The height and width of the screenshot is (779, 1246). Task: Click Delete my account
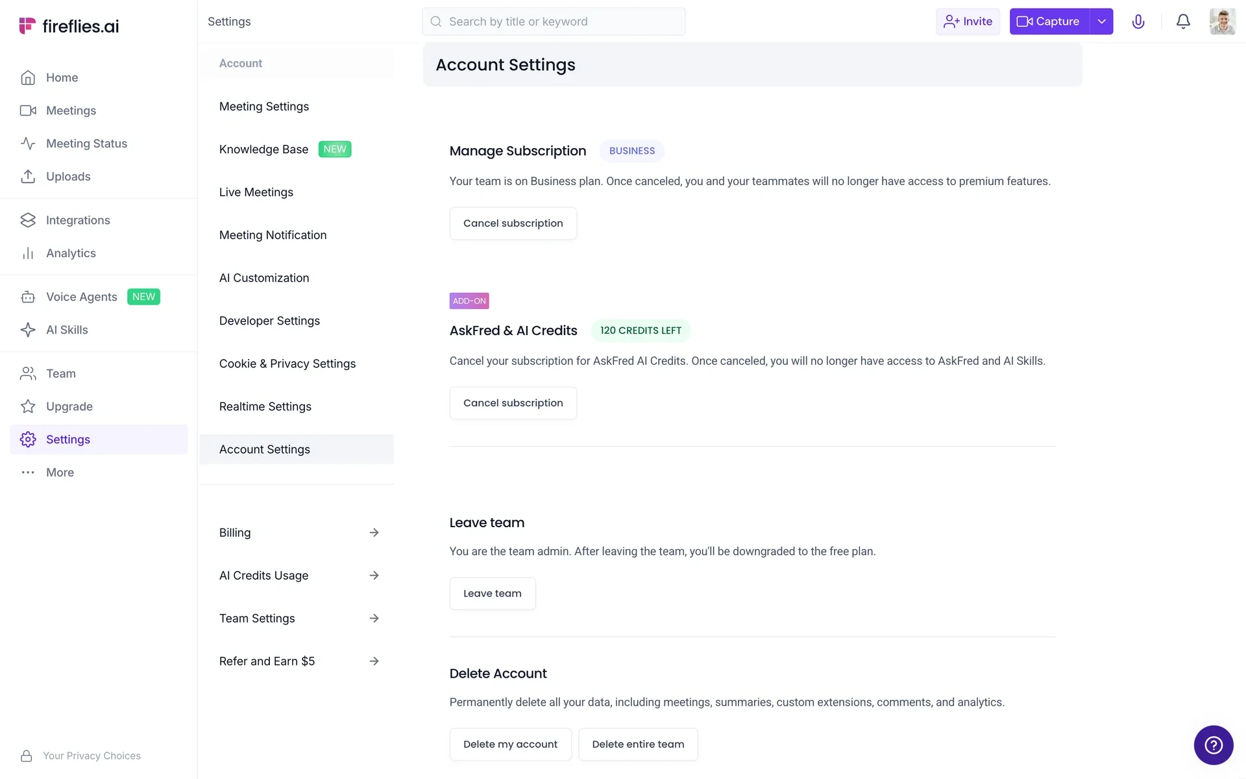[x=510, y=744]
